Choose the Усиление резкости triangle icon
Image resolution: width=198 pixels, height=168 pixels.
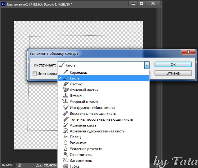tap(65, 149)
